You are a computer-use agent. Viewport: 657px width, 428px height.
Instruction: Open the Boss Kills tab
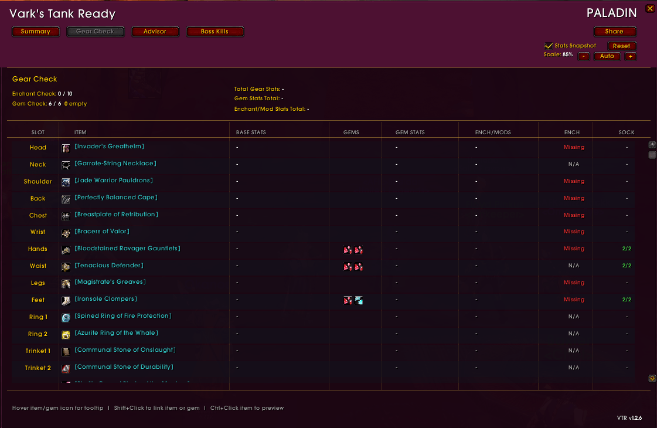(215, 32)
